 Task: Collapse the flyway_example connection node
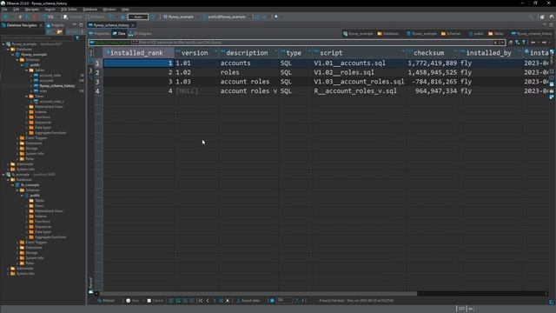(x=3, y=44)
